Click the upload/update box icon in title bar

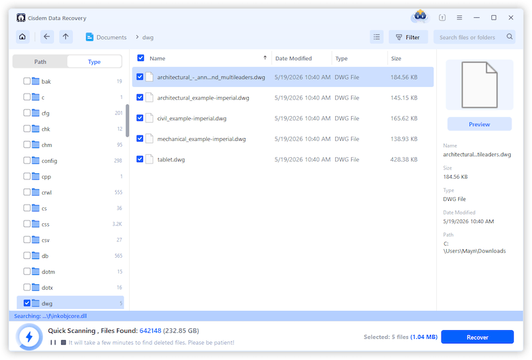[442, 18]
